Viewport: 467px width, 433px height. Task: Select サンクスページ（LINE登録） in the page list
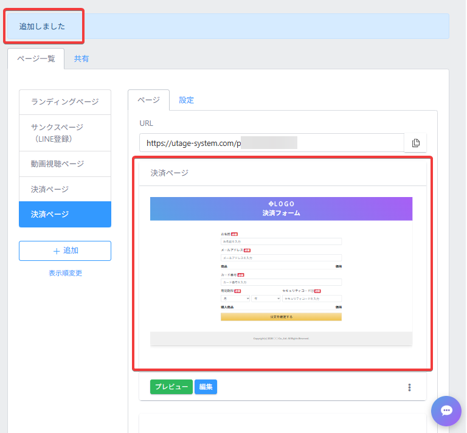65,133
